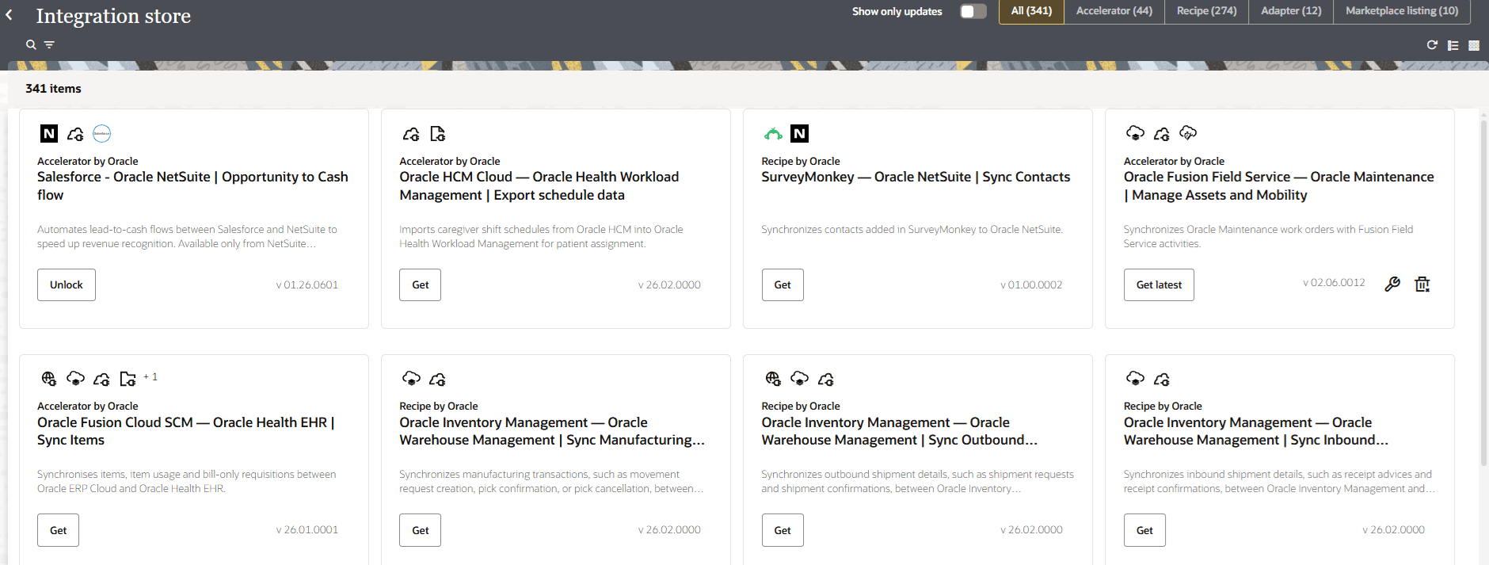Open the Sync Manufacturing recipe title
Viewport: 1489px width, 565px height.
[x=552, y=431]
